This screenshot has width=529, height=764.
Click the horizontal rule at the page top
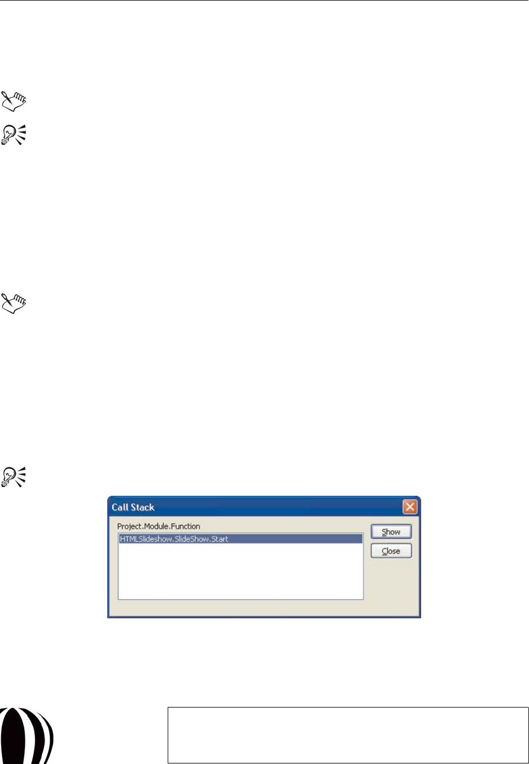coord(264,1)
